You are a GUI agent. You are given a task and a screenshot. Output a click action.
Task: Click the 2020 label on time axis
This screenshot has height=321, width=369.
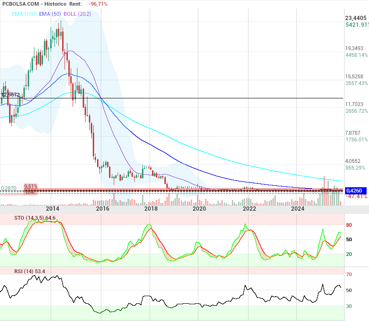pos(199,209)
